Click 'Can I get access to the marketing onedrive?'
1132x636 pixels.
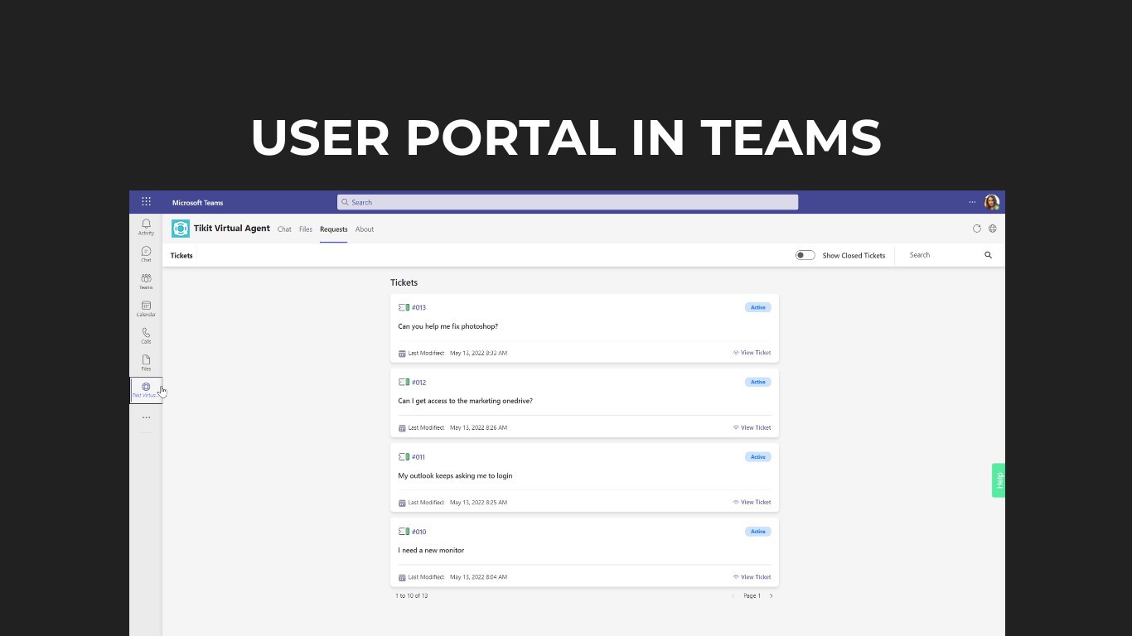465,401
